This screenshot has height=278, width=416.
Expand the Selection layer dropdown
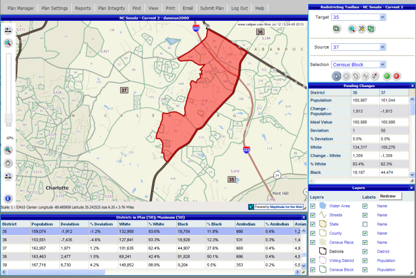[x=382, y=64]
